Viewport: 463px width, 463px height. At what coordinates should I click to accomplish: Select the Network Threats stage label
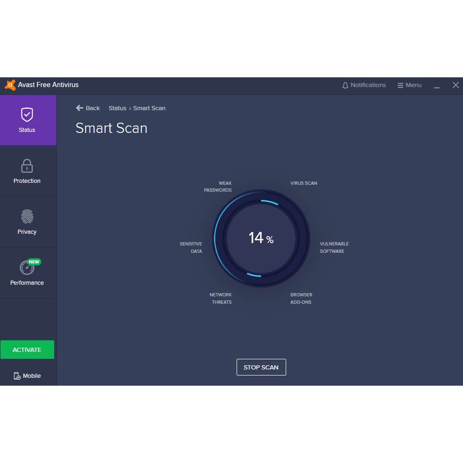tap(220, 298)
